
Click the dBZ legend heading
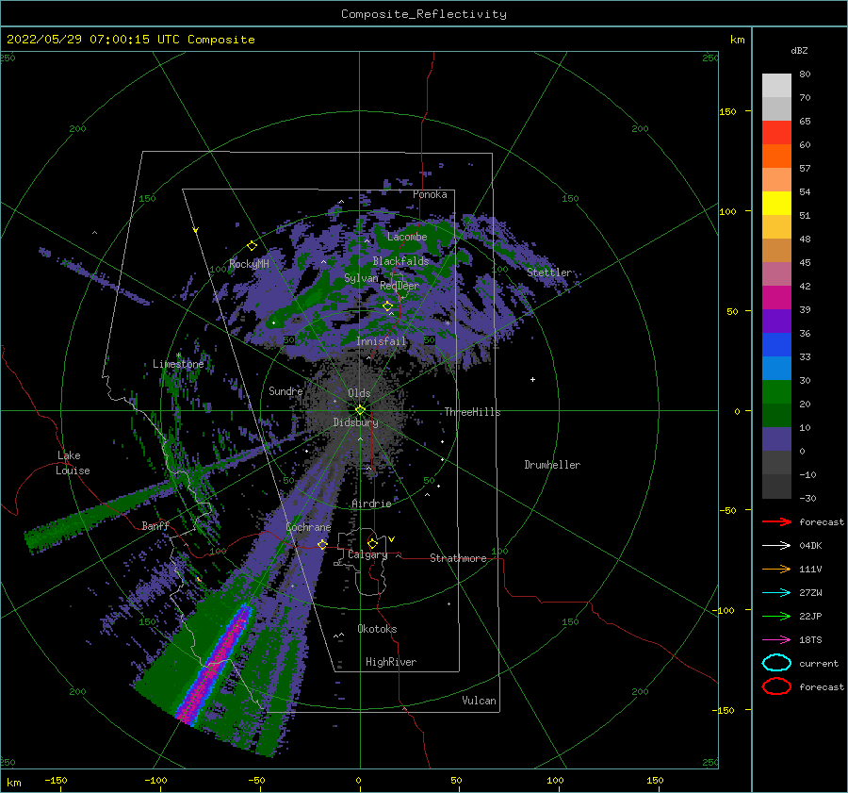click(x=799, y=50)
